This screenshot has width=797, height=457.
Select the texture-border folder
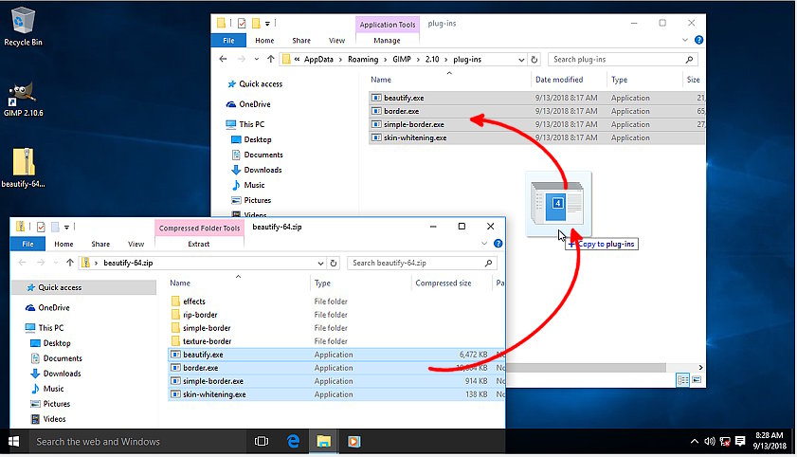click(207, 341)
